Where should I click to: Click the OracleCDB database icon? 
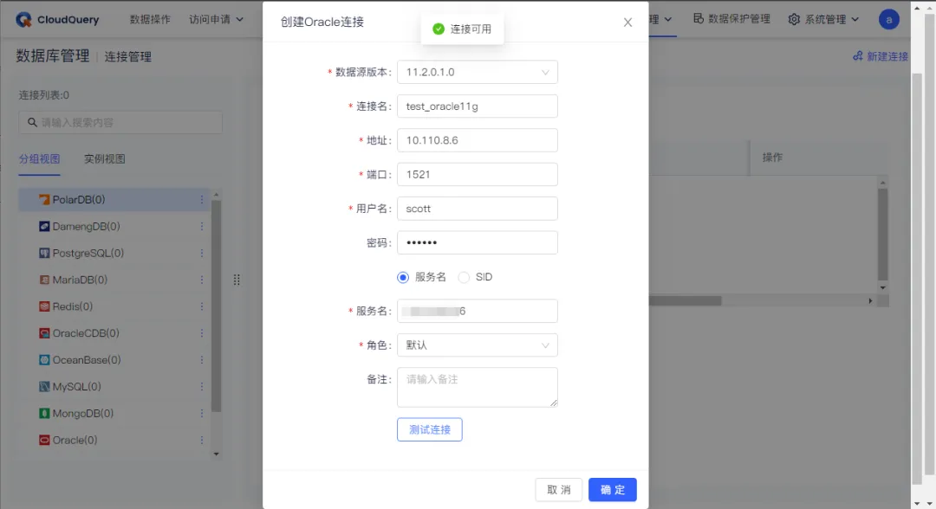tap(42, 333)
